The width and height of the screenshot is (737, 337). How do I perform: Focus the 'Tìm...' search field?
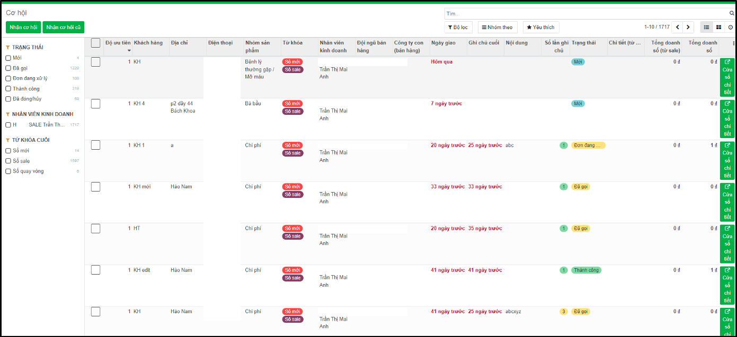(x=585, y=14)
